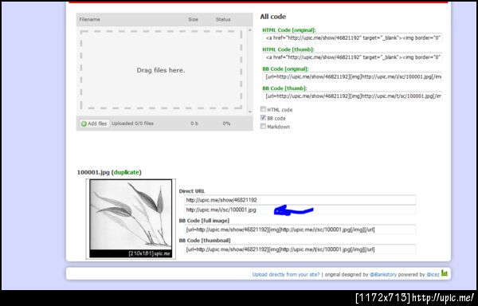Select the direct URL ending 100001.jpg field
478x306 pixels.
tap(300, 210)
